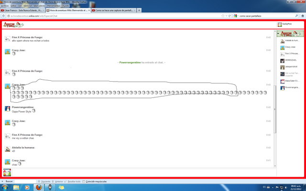Click the Powerrangerstime avatar next to Oppa Power Style message

pos(8,109)
